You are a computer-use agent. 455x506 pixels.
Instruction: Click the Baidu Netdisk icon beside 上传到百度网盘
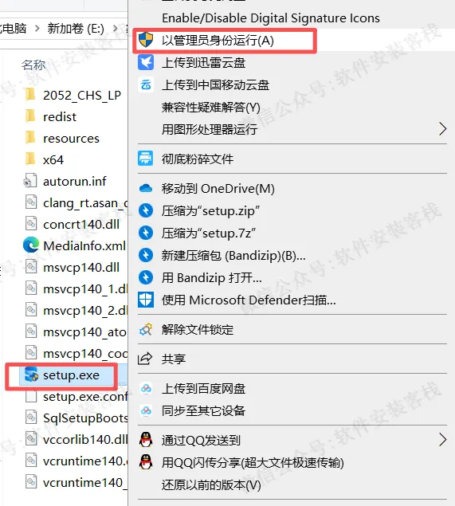146,388
